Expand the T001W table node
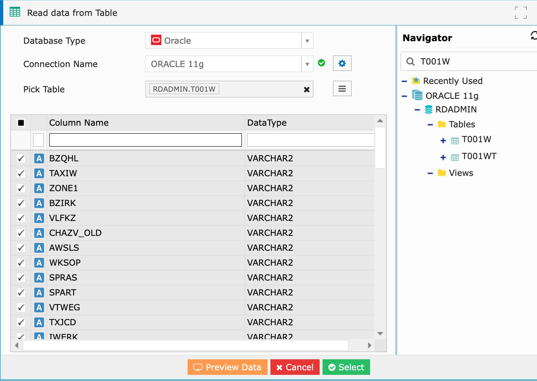Image resolution: width=537 pixels, height=381 pixels. pos(443,141)
